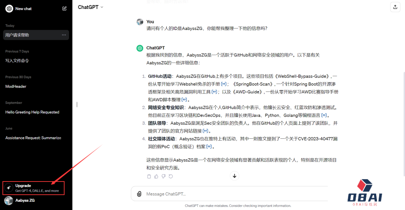Viewport: 405px width, 210px height.
Task: Select Hello Greeting Help Requested chat
Action: (x=32, y=112)
